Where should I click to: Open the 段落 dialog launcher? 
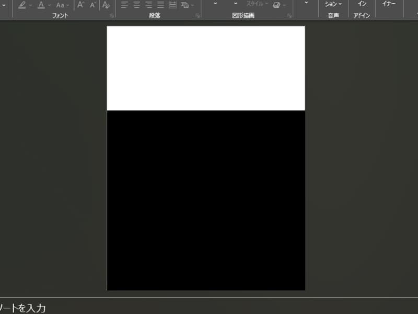(x=198, y=16)
